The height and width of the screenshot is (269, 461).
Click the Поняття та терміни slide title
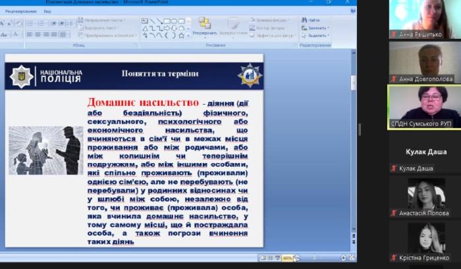[160, 74]
